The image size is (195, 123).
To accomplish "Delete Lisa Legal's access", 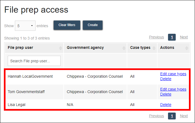I will click(x=166, y=105).
